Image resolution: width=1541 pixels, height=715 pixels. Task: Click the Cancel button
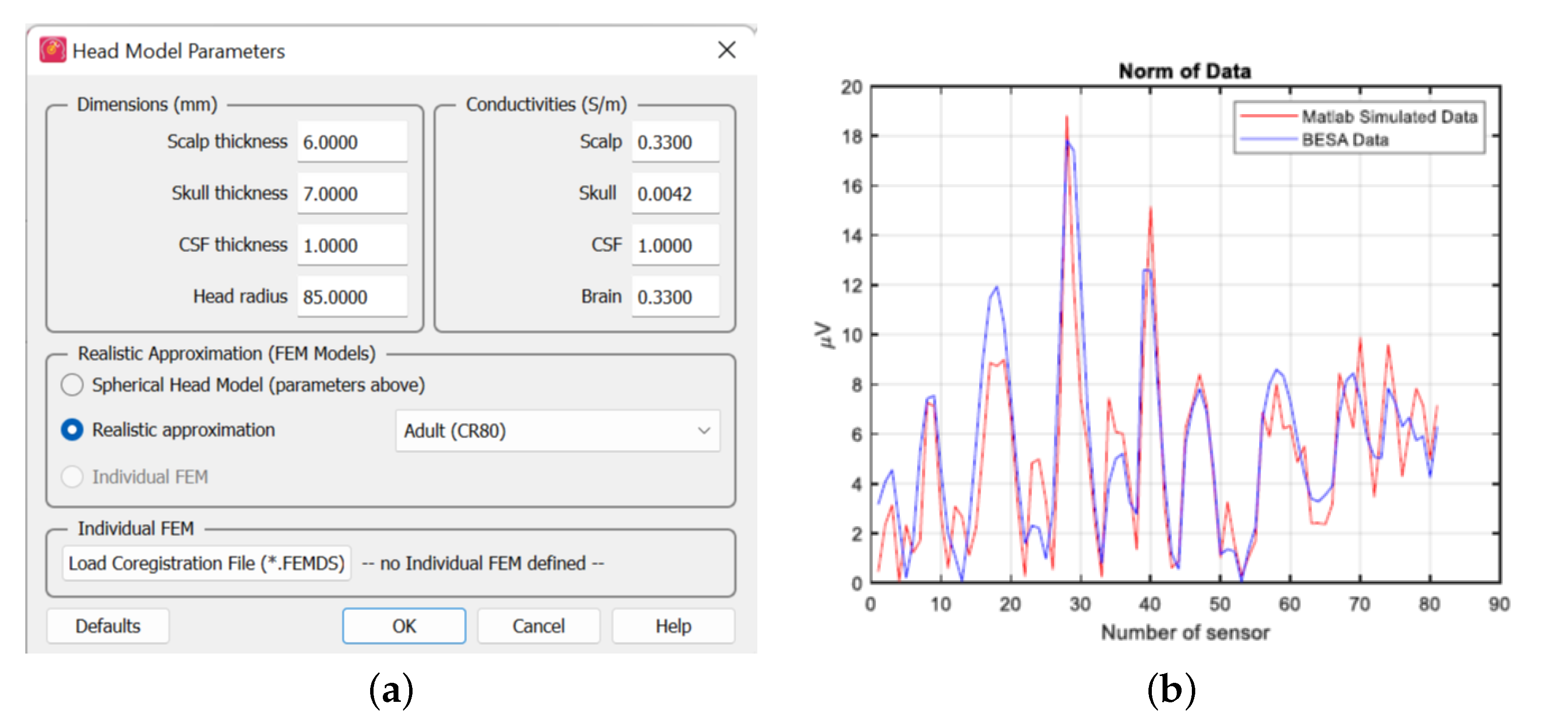click(x=538, y=626)
